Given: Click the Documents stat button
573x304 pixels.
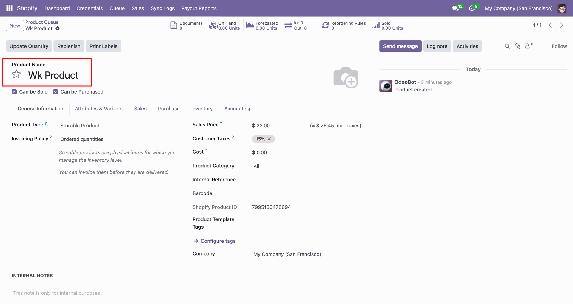Looking at the screenshot, I should (x=186, y=25).
